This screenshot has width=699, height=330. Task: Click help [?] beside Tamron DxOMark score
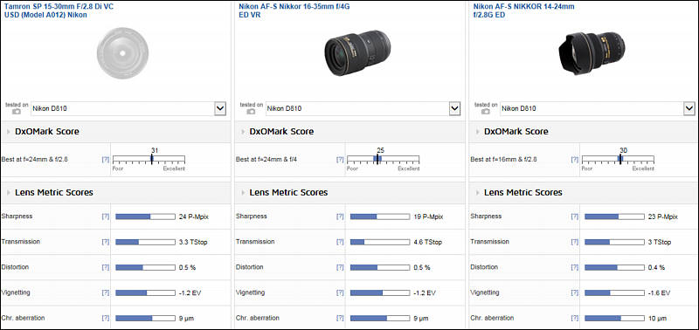[105, 160]
